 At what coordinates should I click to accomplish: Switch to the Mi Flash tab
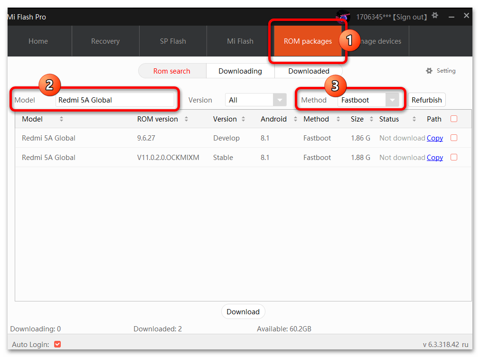click(x=240, y=41)
